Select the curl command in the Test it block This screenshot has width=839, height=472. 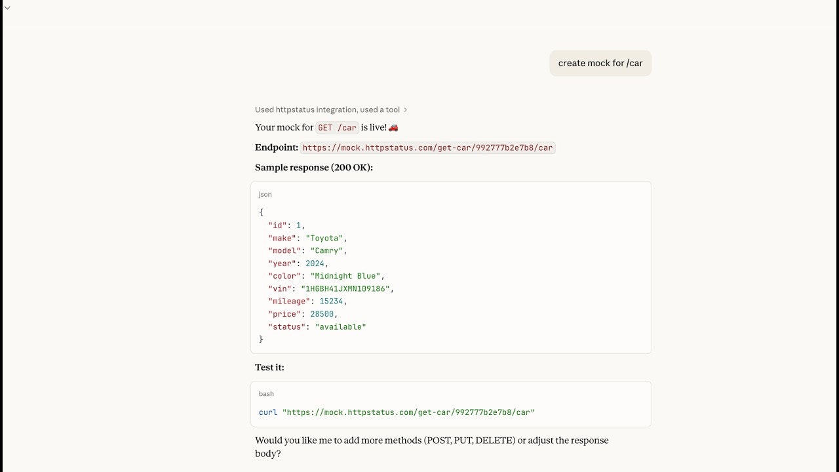(395, 412)
